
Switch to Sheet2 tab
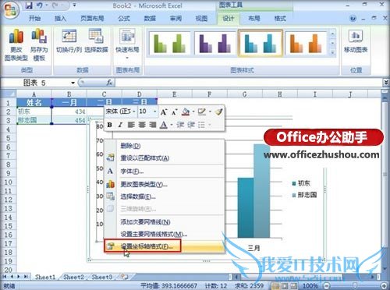(x=73, y=277)
